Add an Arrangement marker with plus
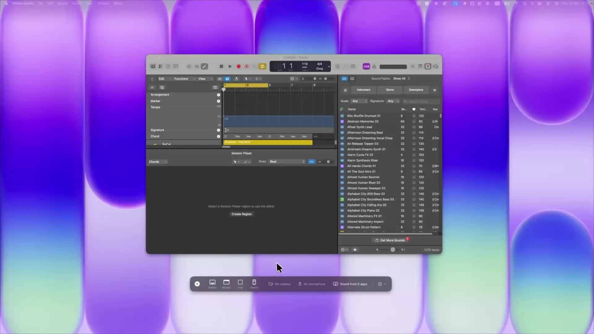The height and width of the screenshot is (334, 594). (218, 95)
